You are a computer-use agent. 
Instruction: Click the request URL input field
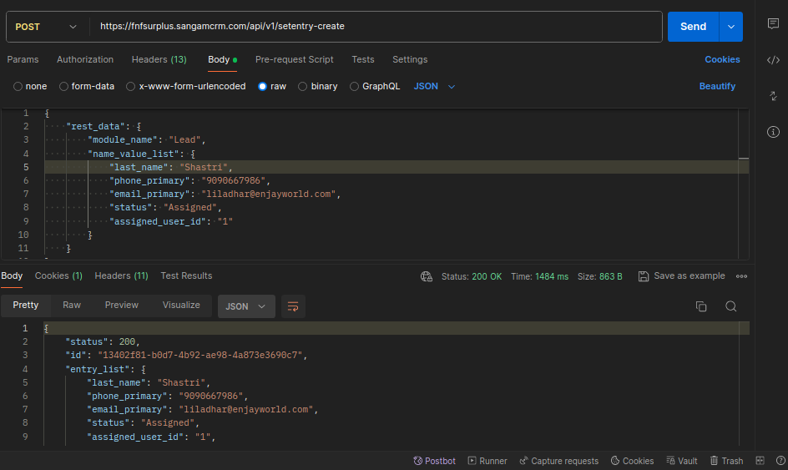(376, 27)
